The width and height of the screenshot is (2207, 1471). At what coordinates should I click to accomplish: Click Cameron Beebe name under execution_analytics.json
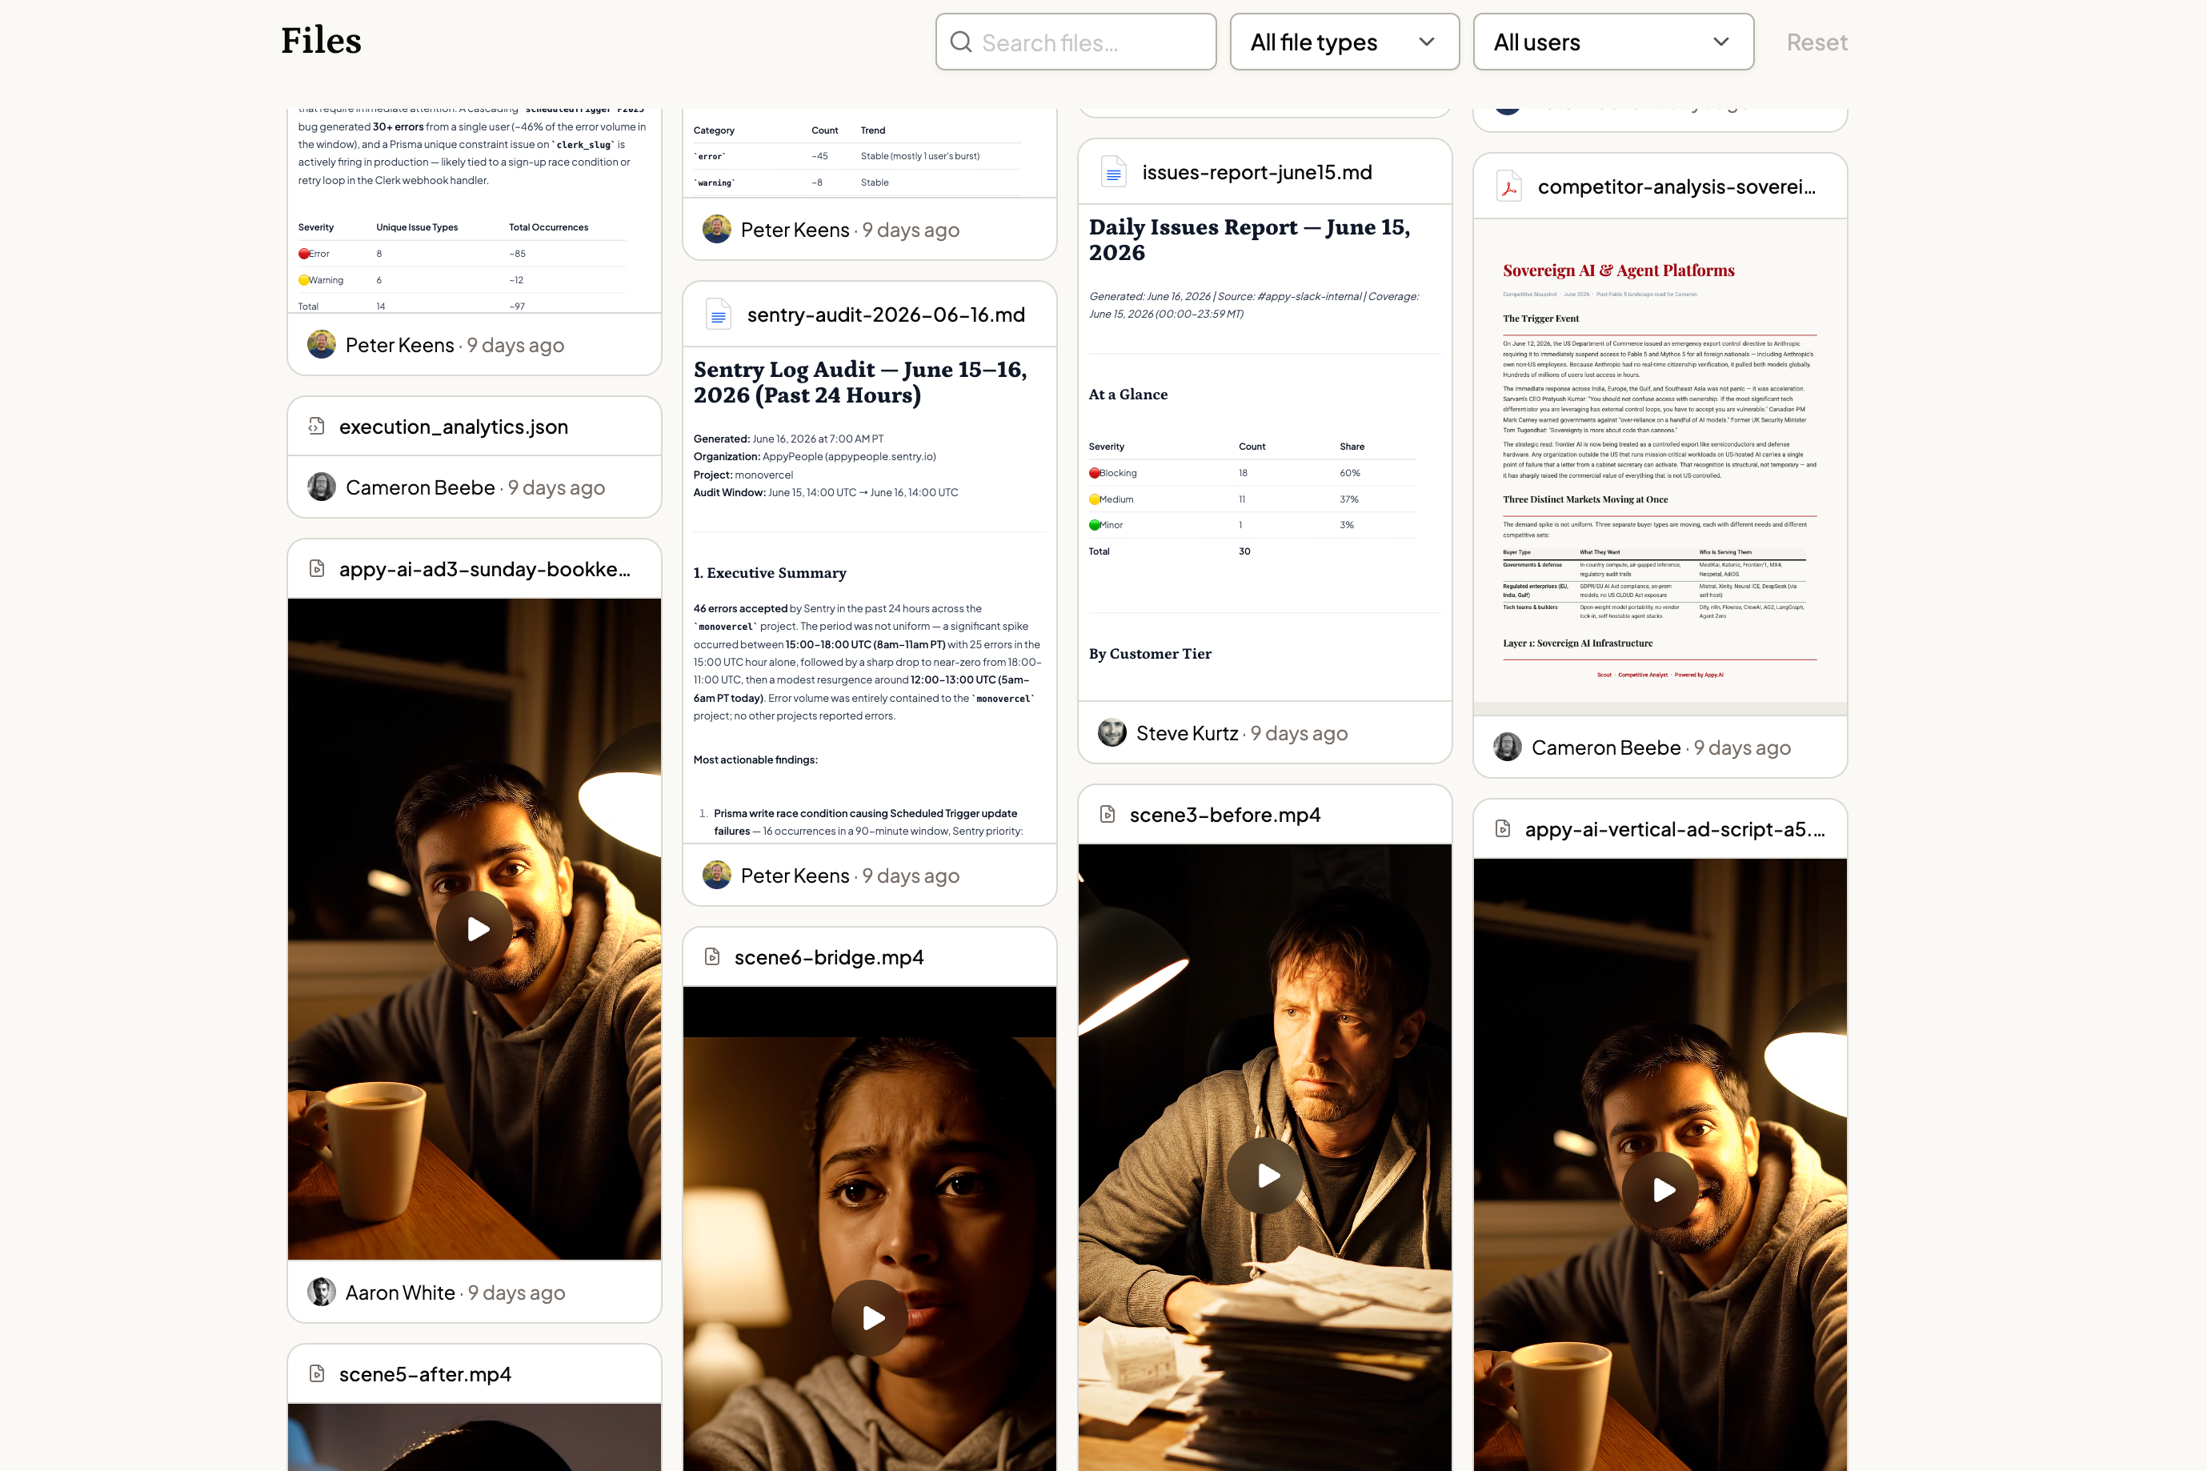pos(420,488)
